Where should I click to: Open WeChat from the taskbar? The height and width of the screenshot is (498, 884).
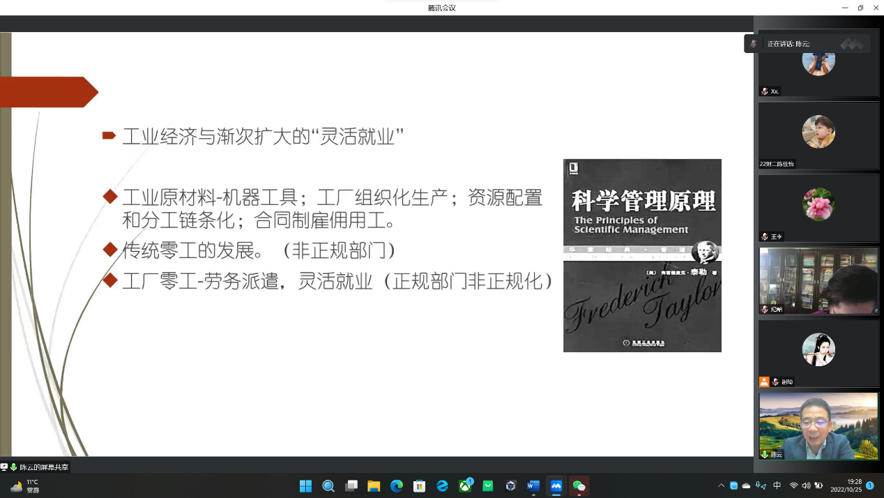579,486
